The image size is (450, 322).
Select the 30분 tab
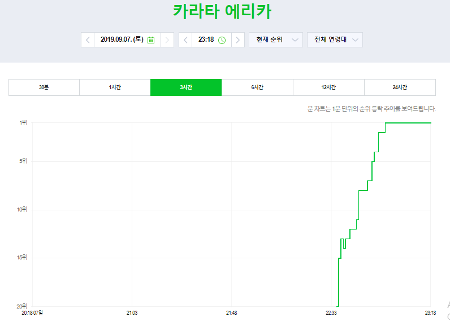[x=44, y=87]
